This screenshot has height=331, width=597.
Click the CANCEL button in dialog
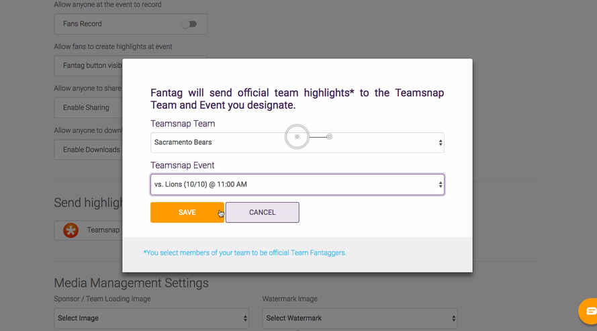pyautogui.click(x=263, y=212)
